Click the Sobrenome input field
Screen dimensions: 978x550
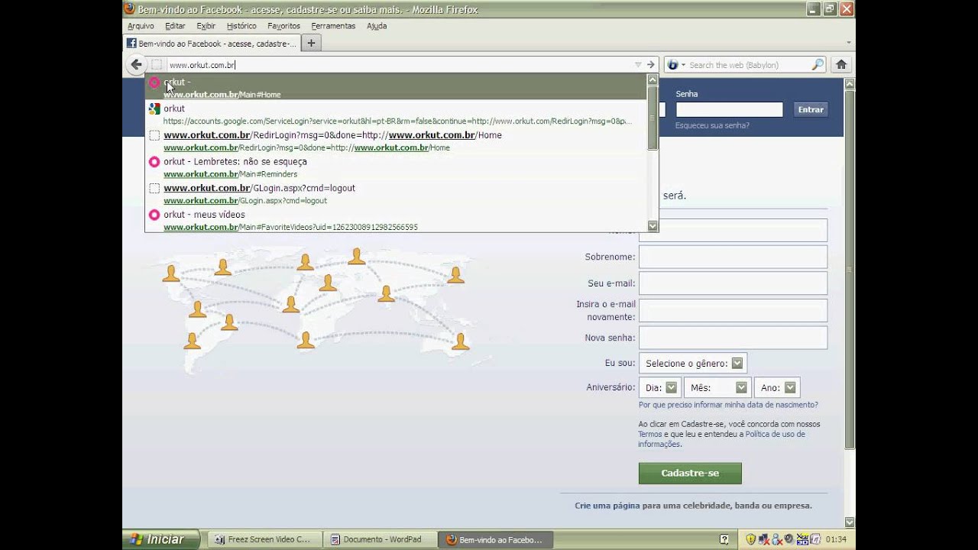[733, 257]
